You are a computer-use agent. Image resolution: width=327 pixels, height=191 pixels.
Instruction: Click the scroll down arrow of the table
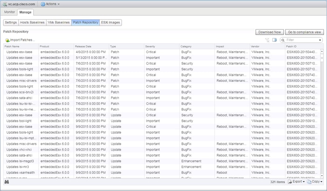point(322,176)
